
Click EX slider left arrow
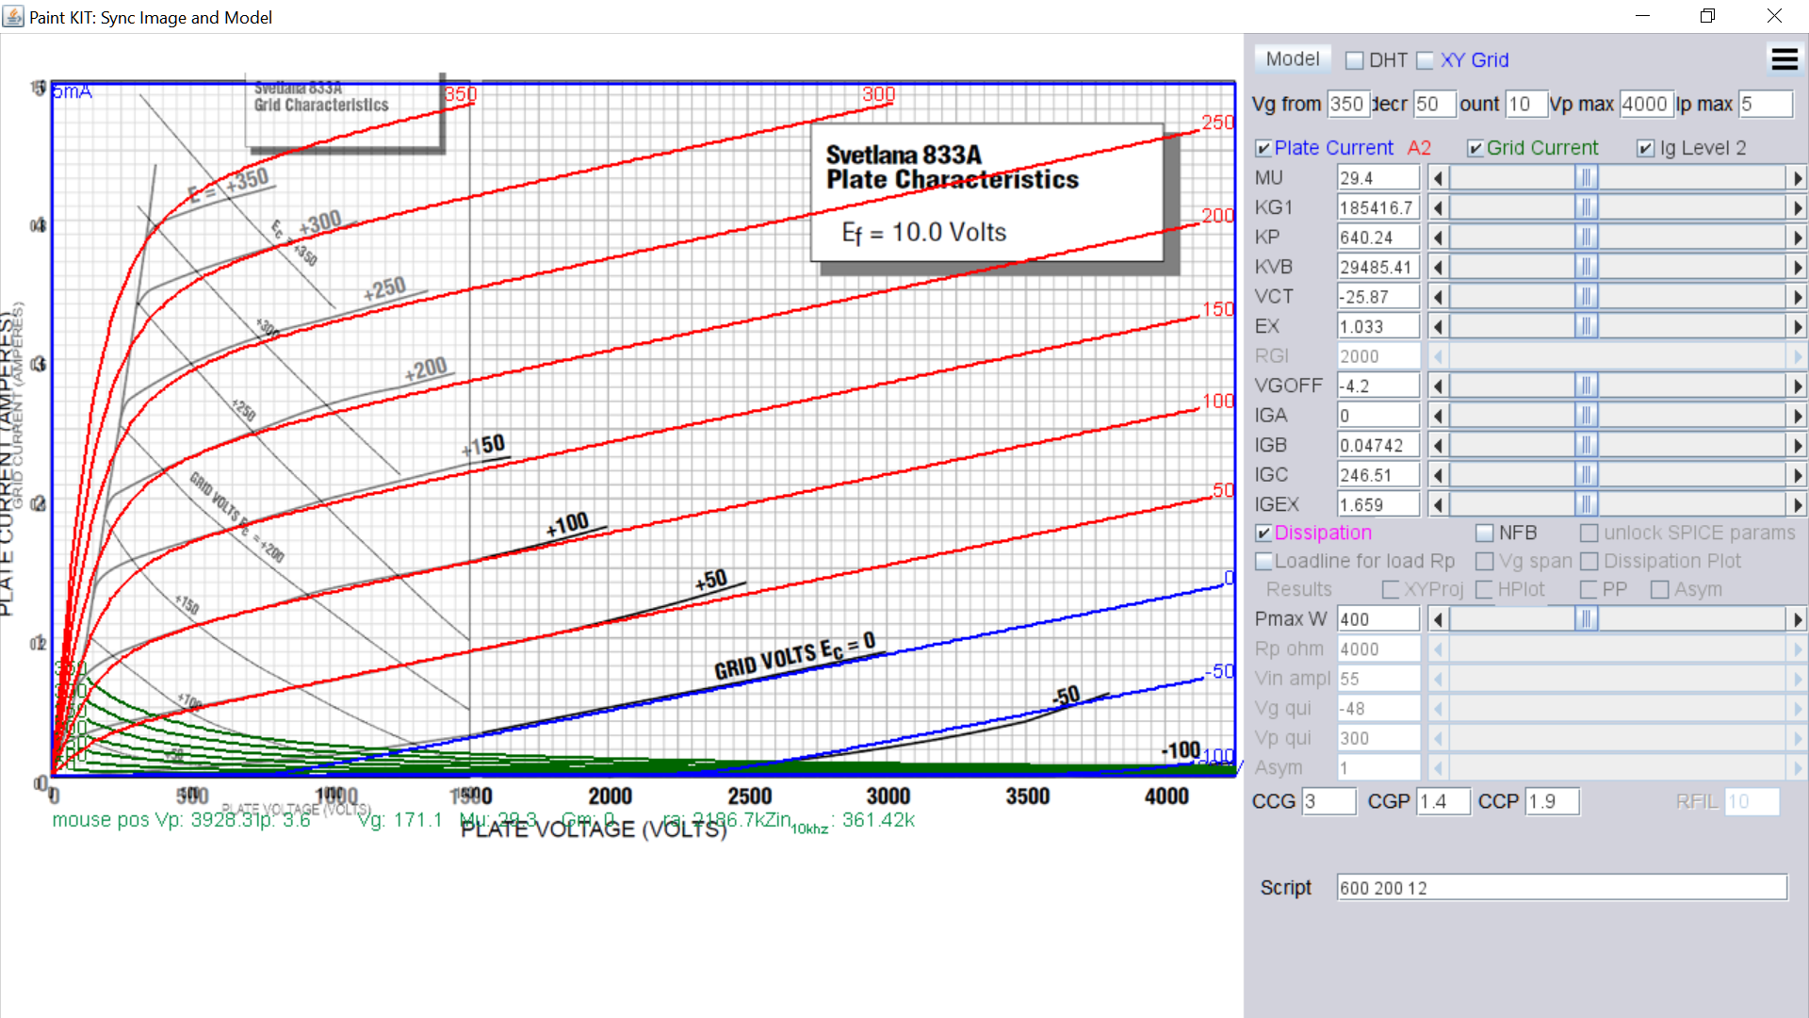tap(1438, 327)
